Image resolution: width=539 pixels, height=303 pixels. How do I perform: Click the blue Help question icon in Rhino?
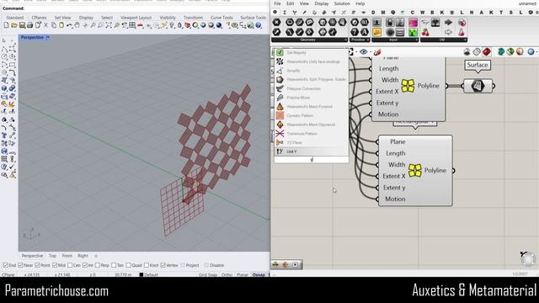click(x=259, y=25)
